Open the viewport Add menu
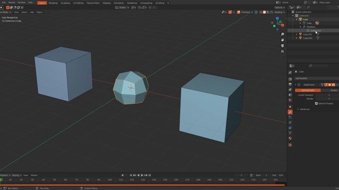The image size is (339, 190). (x=32, y=12)
